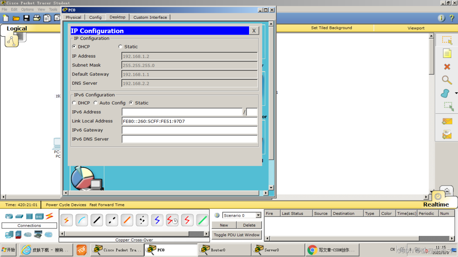This screenshot has width=458, height=257.
Task: Open the File menu
Action: [x=4, y=9]
